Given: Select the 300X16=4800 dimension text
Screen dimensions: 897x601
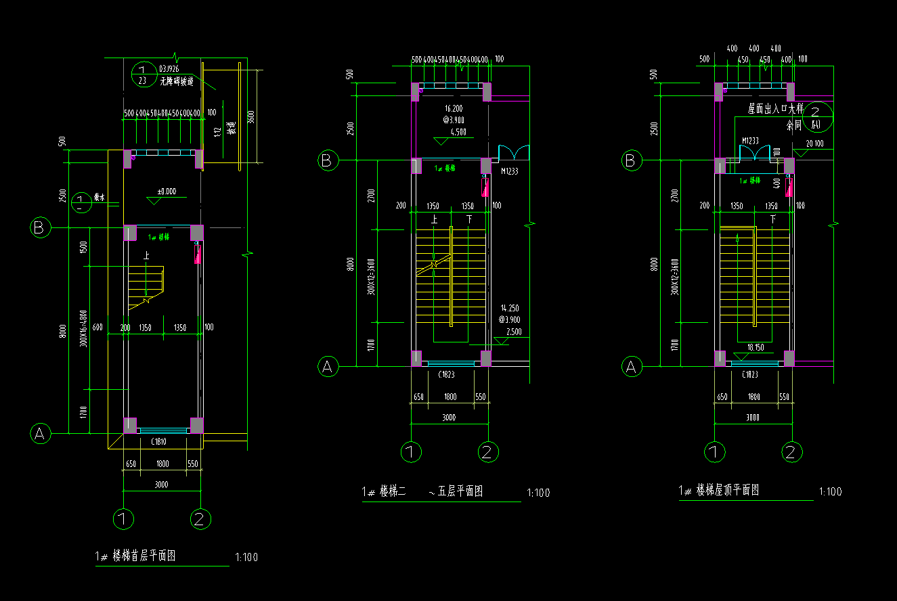Looking at the screenshot, I should [x=84, y=328].
